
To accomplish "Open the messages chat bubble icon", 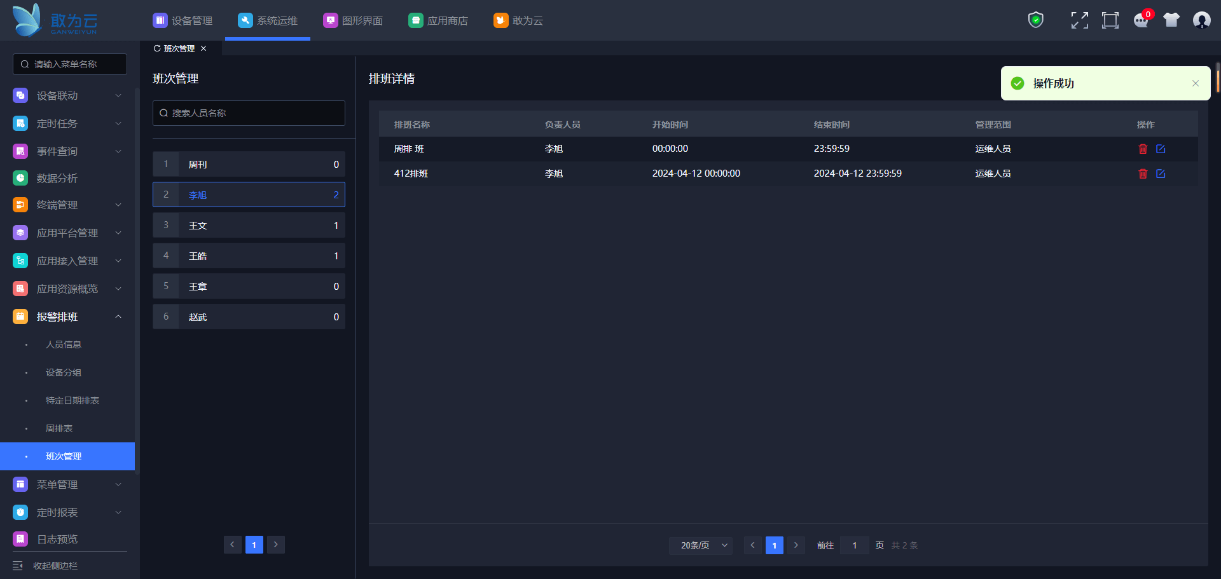I will (x=1141, y=20).
